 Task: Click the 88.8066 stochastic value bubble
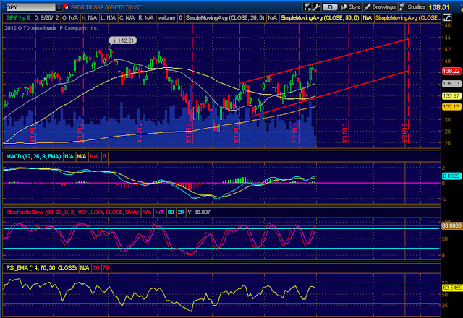coord(451,225)
